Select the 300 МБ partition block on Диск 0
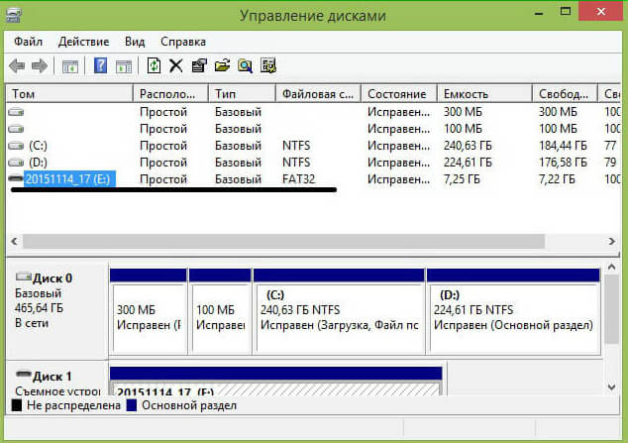The height and width of the screenshot is (443, 628). click(149, 311)
